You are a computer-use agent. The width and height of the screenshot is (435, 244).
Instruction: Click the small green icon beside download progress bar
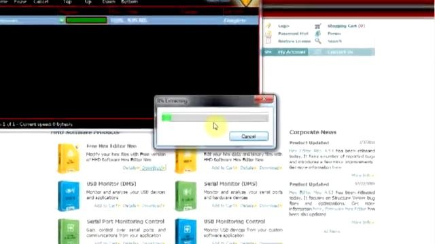pyautogui.click(x=61, y=20)
